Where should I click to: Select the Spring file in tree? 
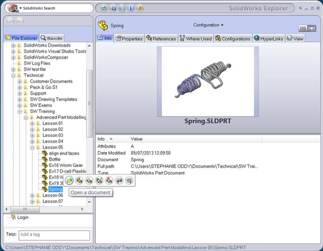(x=56, y=189)
